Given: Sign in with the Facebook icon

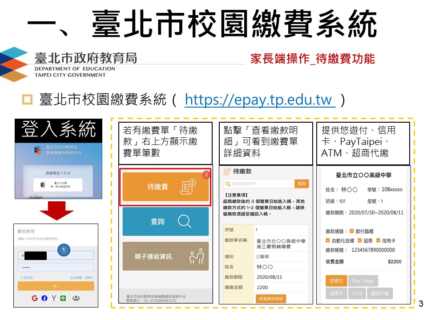Looking at the screenshot, I should [44, 298].
